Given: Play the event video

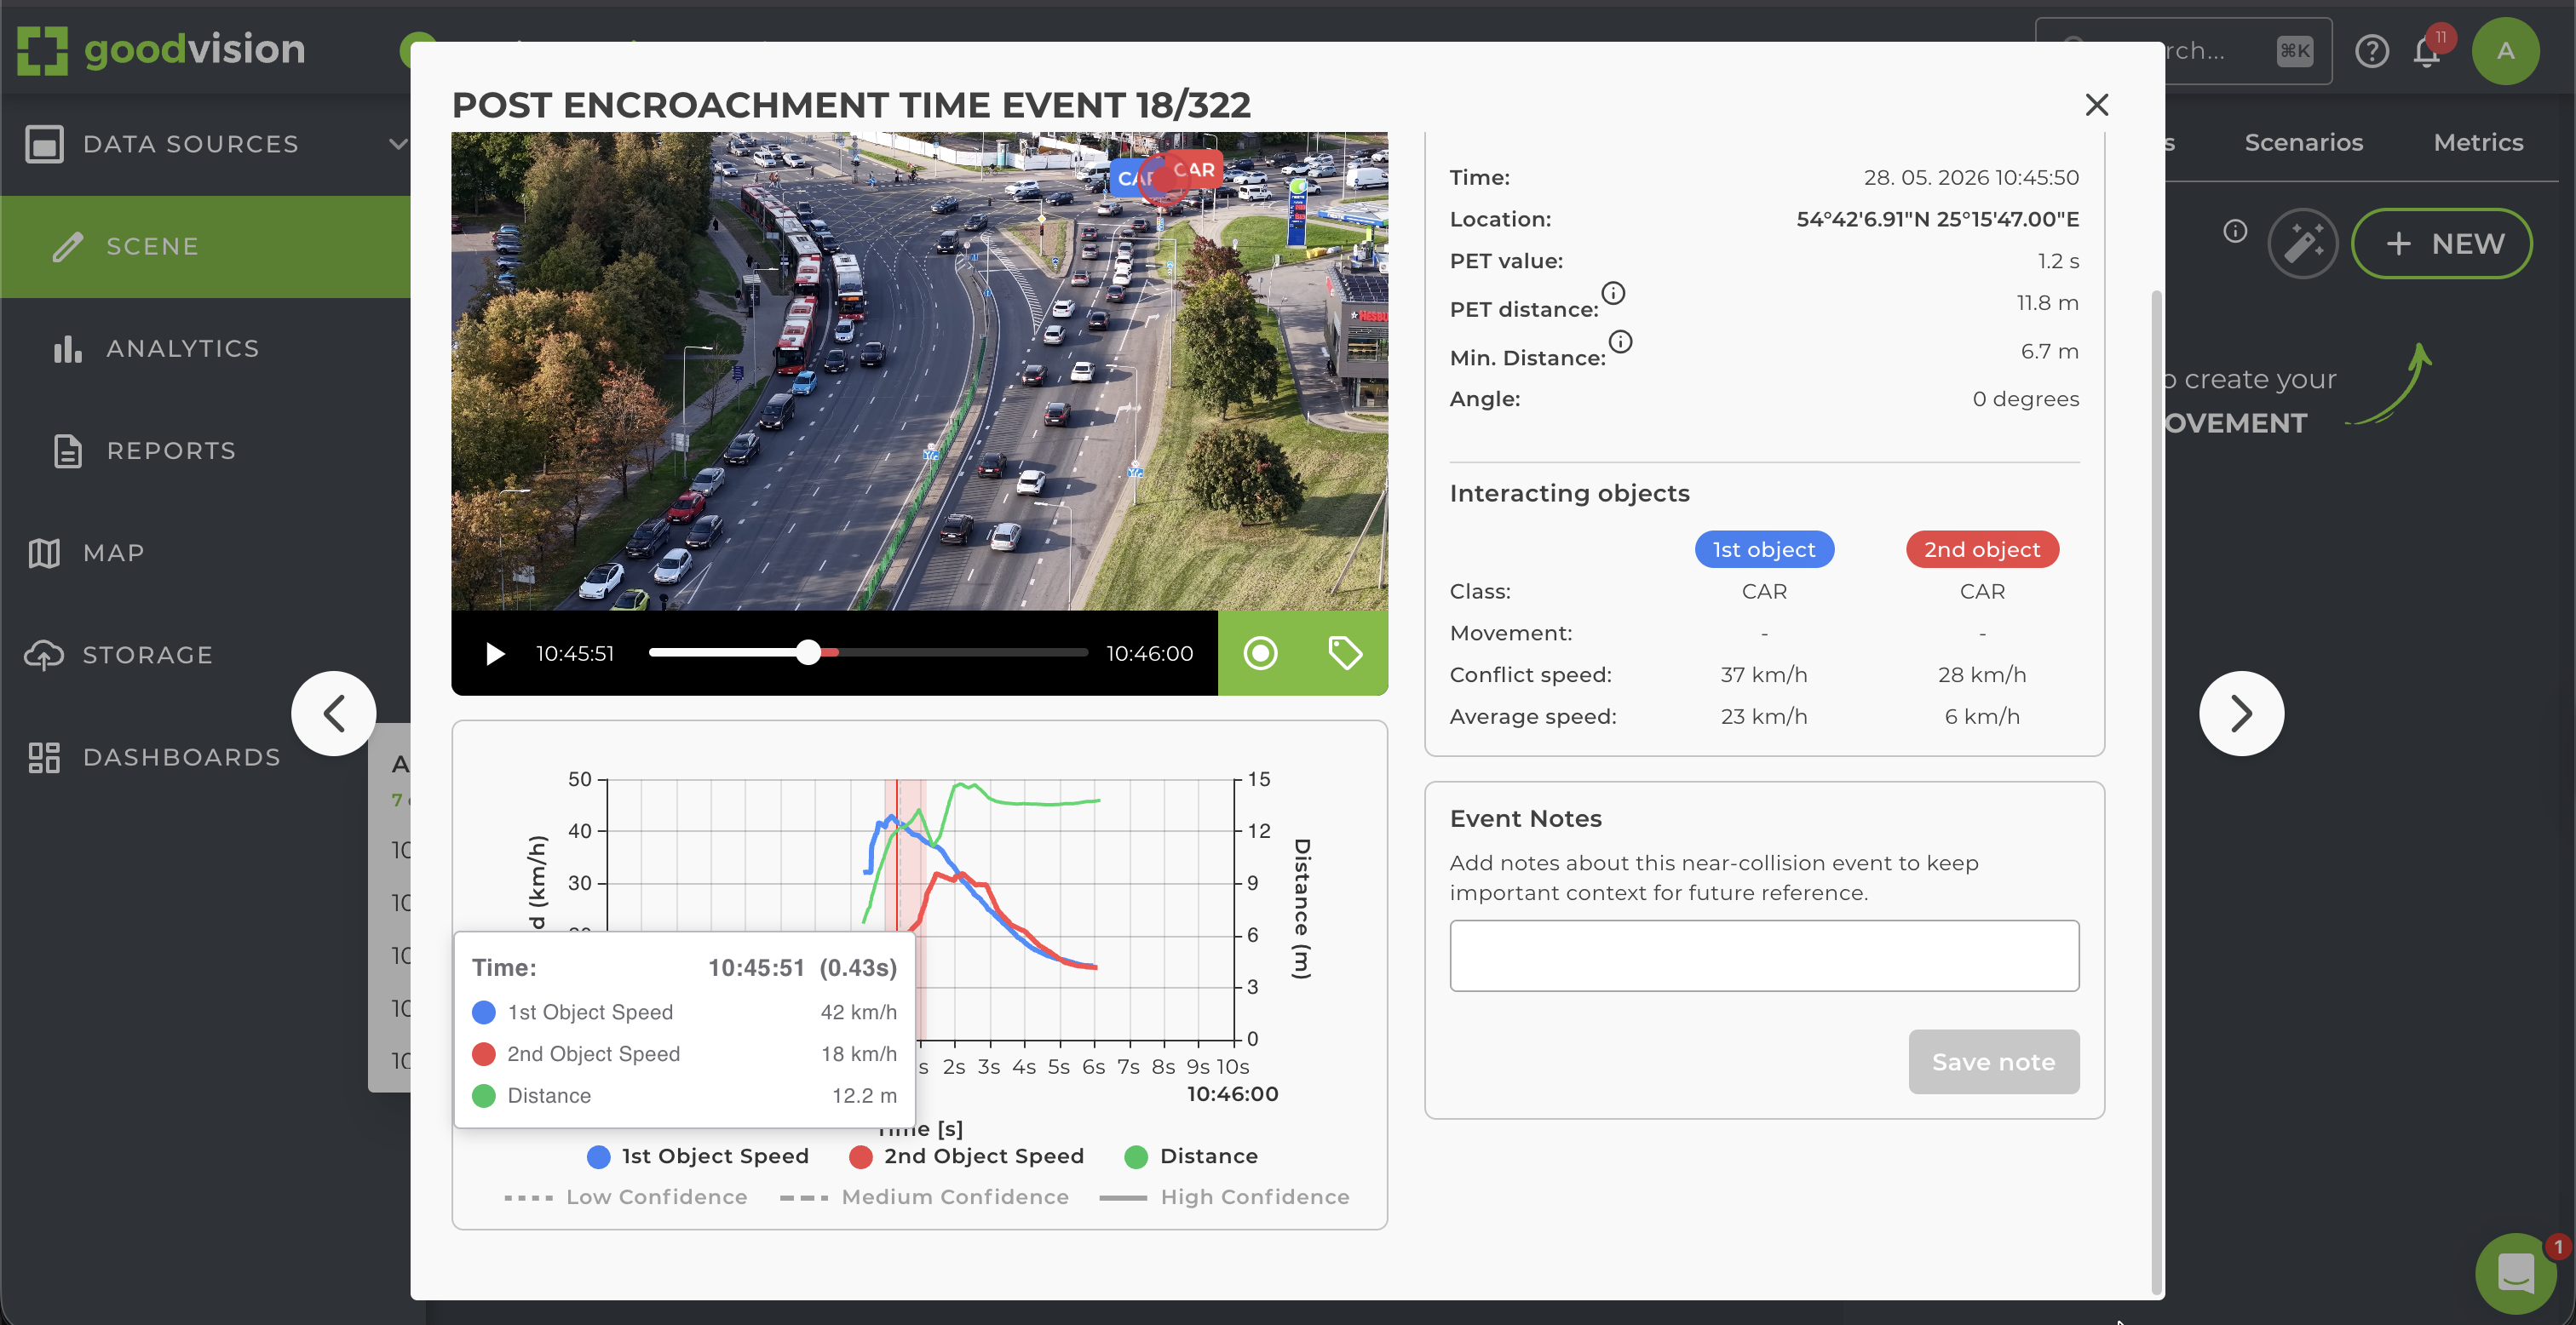Looking at the screenshot, I should (x=494, y=654).
